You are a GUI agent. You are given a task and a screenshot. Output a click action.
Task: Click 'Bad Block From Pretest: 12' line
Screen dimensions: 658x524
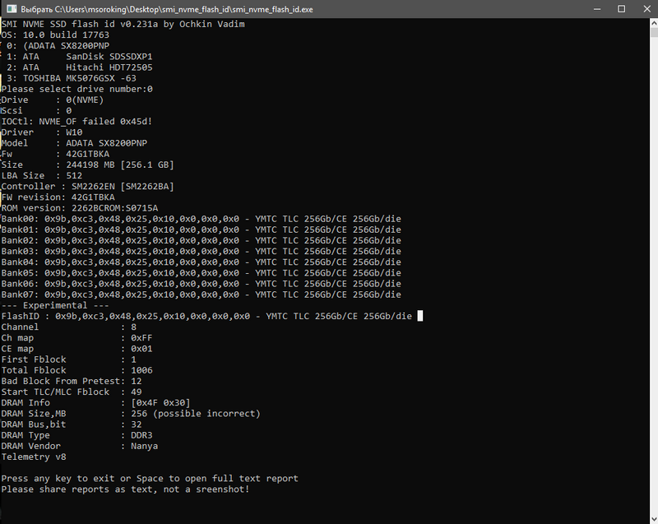tap(72, 382)
